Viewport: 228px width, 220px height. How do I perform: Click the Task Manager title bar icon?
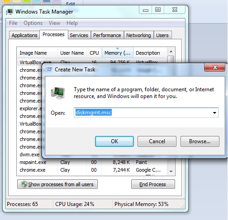pyautogui.click(x=9, y=12)
